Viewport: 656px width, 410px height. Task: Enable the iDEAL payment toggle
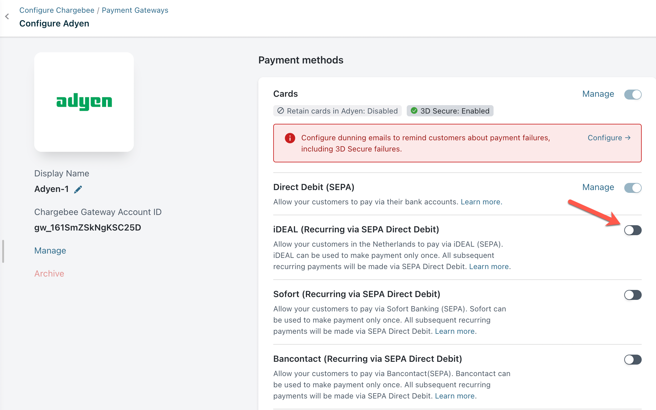pyautogui.click(x=633, y=230)
